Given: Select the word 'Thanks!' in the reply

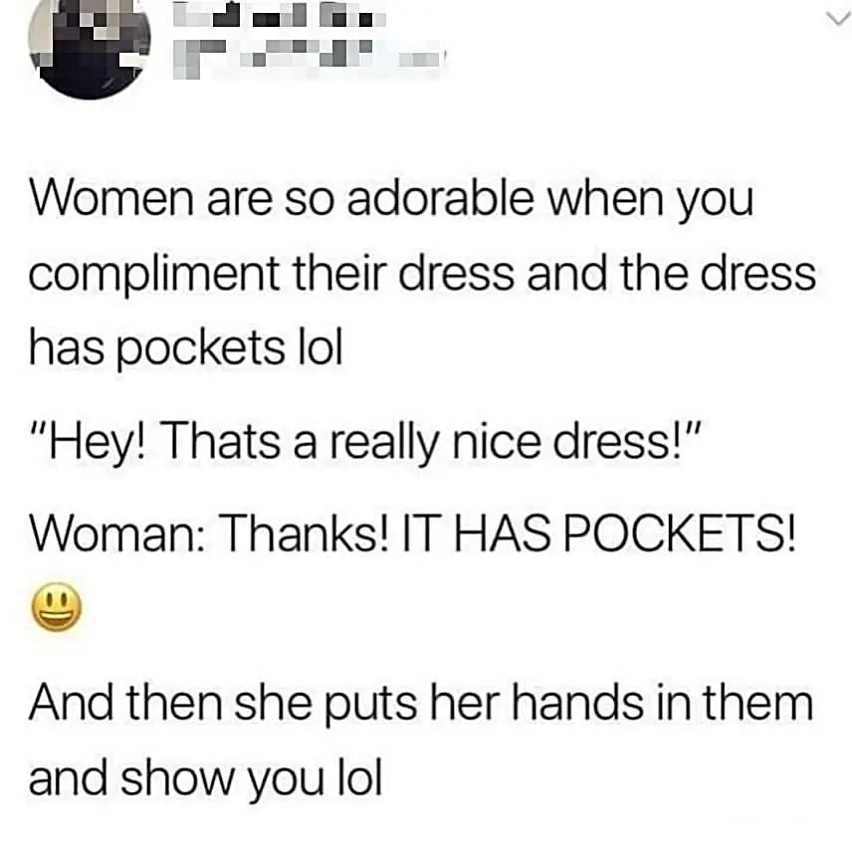Looking at the screenshot, I should pos(306,532).
